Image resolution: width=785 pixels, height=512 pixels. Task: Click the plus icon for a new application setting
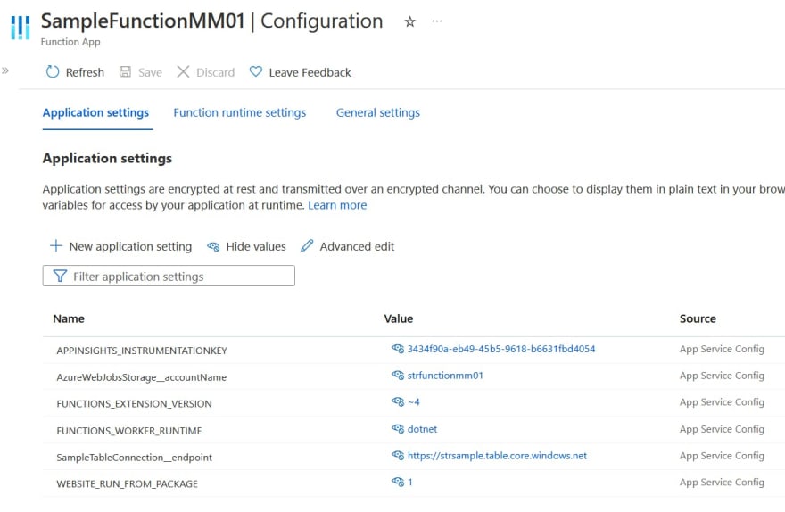pyautogui.click(x=56, y=245)
